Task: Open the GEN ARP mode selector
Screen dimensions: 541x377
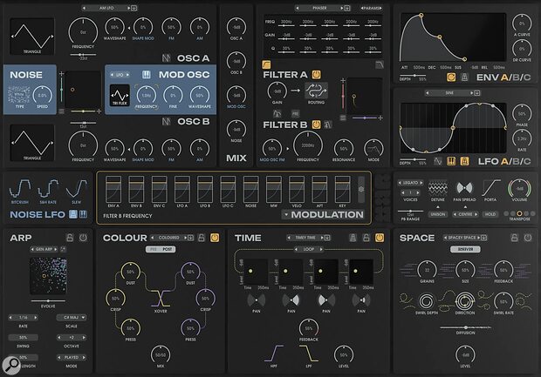Action: click(x=45, y=249)
